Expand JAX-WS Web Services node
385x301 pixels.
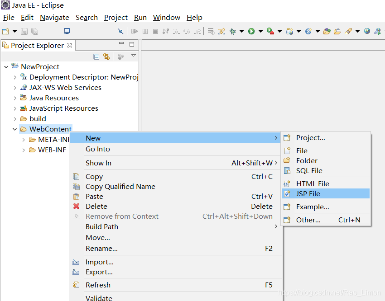coord(15,88)
